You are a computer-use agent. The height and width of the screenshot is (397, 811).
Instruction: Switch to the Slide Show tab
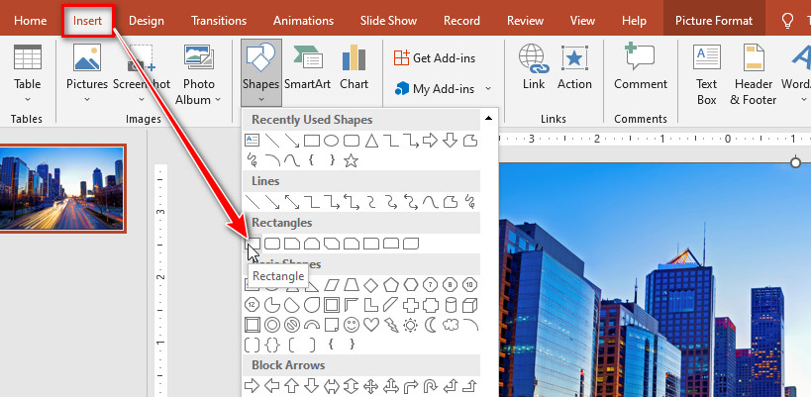click(388, 21)
